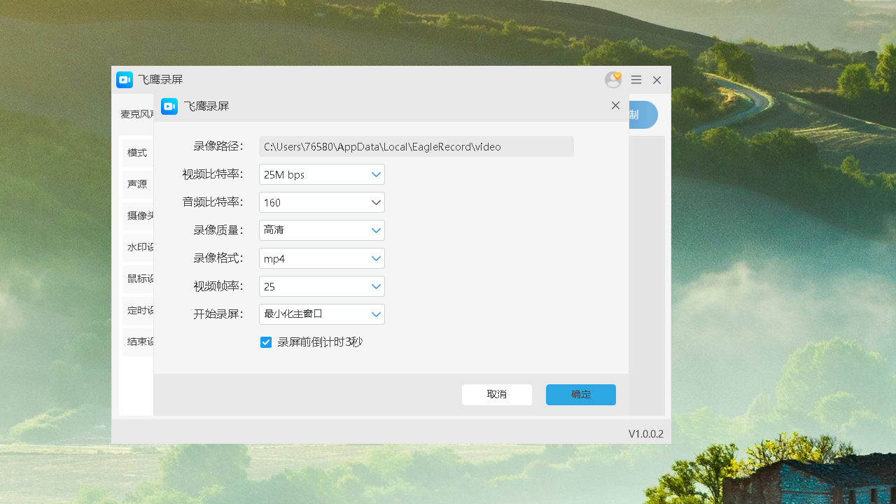Screen dimensions: 896x504
Task: Select the 模式 sidebar item
Action: [136, 152]
